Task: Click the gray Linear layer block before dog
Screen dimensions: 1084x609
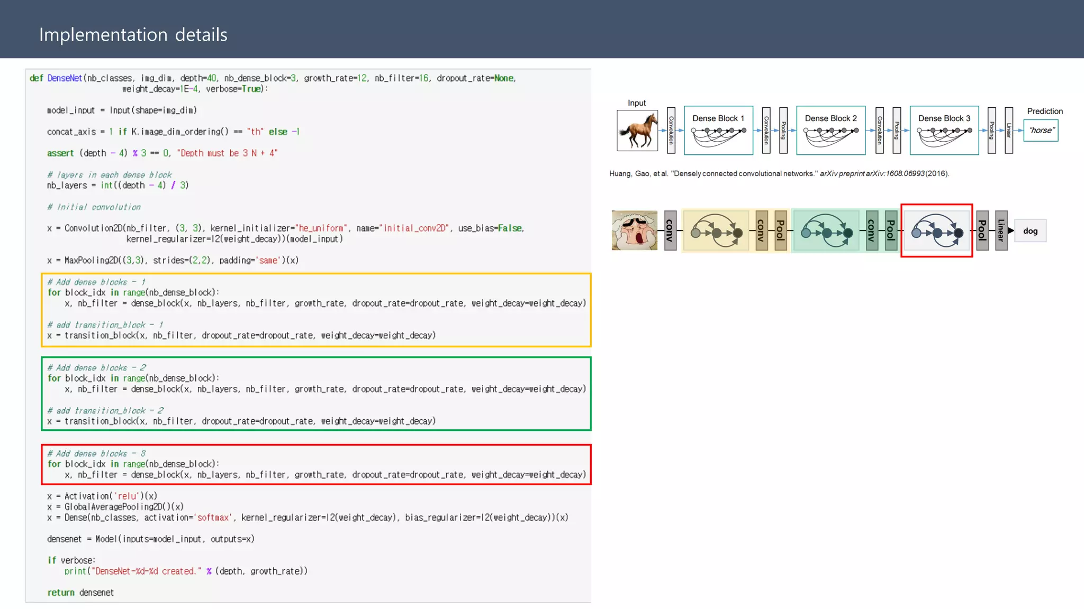Action: [1001, 230]
